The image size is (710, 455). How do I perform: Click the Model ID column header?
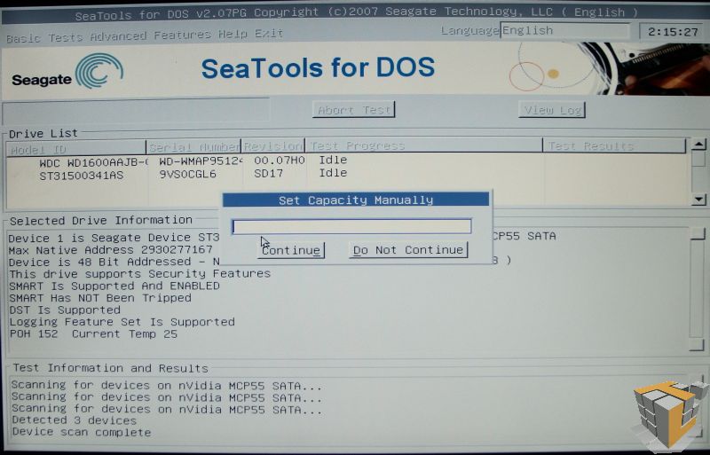[x=76, y=148]
